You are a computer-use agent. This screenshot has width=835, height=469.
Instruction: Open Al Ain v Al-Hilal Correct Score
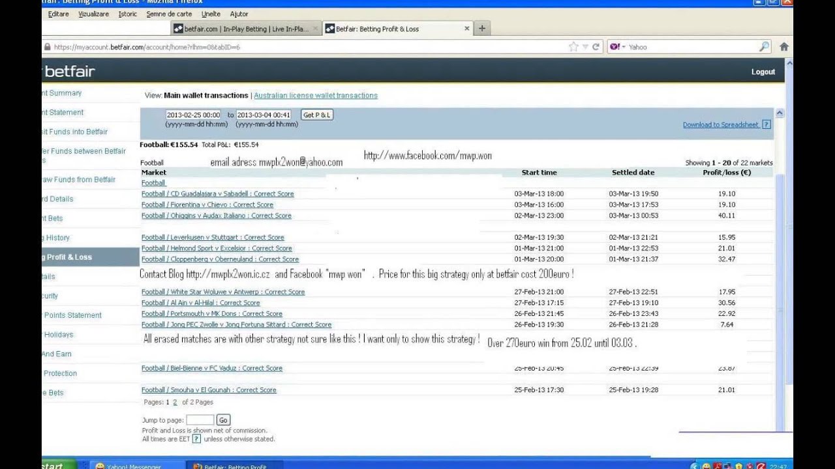201,303
